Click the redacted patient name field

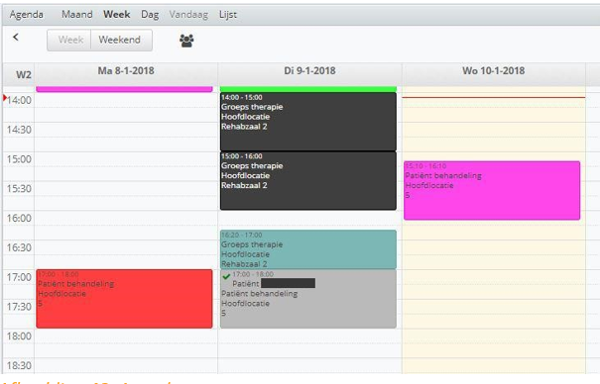289,283
